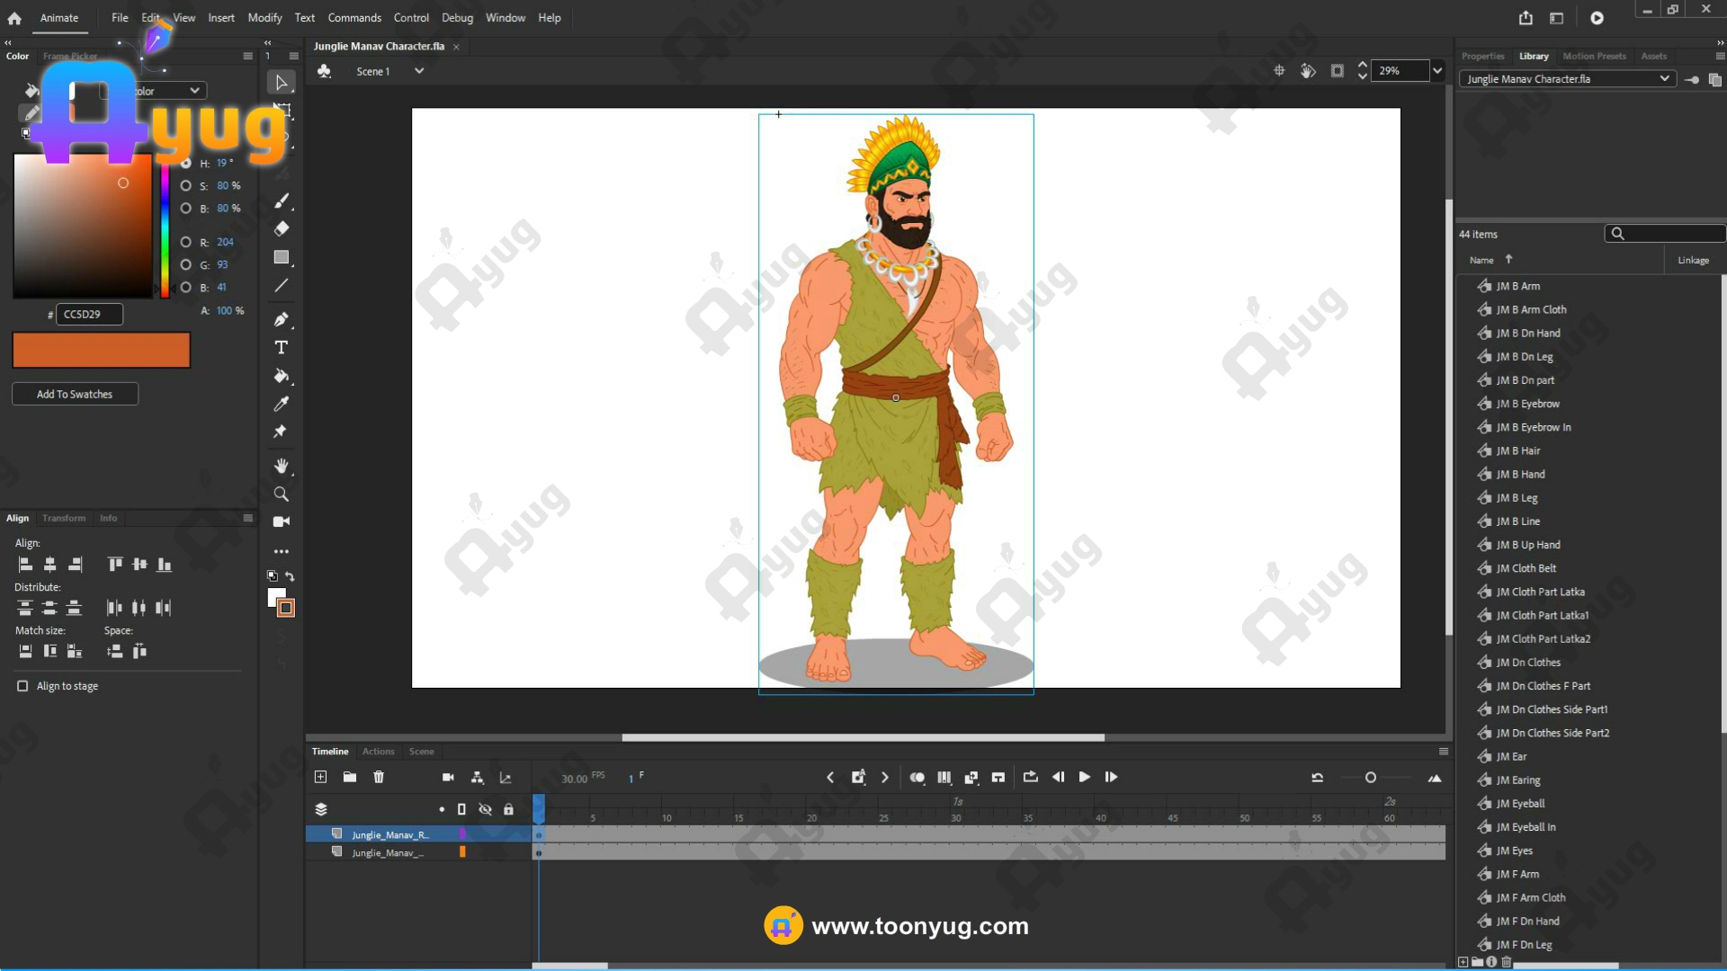1727x971 pixels.
Task: Select the Zoom tool
Action: point(282,494)
